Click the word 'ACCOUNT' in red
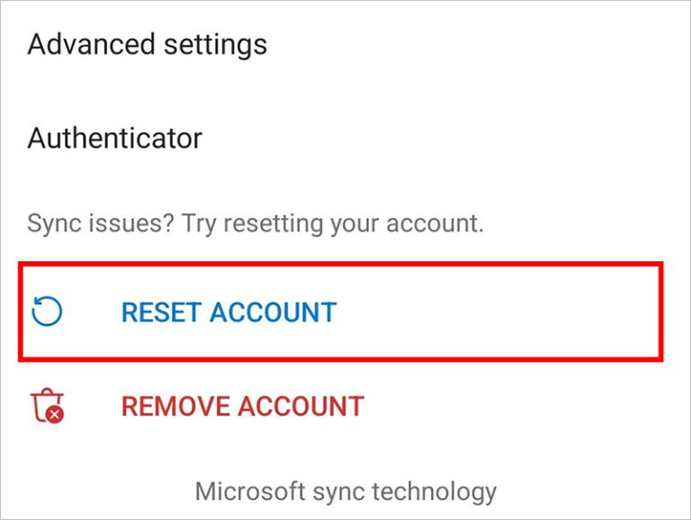 [x=301, y=406]
